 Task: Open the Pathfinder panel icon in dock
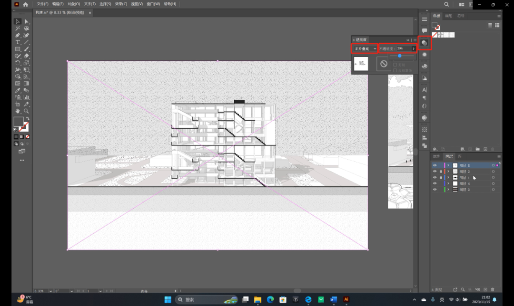click(425, 146)
